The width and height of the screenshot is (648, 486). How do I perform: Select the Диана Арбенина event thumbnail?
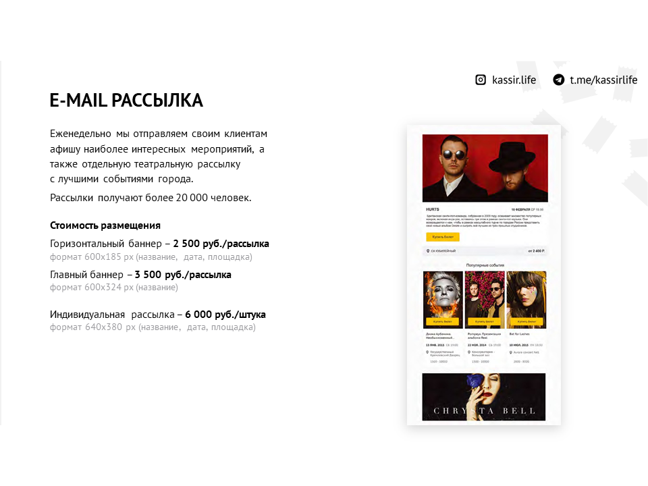(443, 300)
